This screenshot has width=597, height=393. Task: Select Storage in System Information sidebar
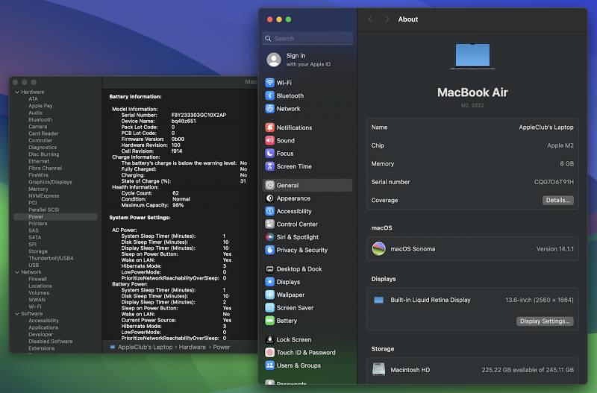pyautogui.click(x=38, y=251)
